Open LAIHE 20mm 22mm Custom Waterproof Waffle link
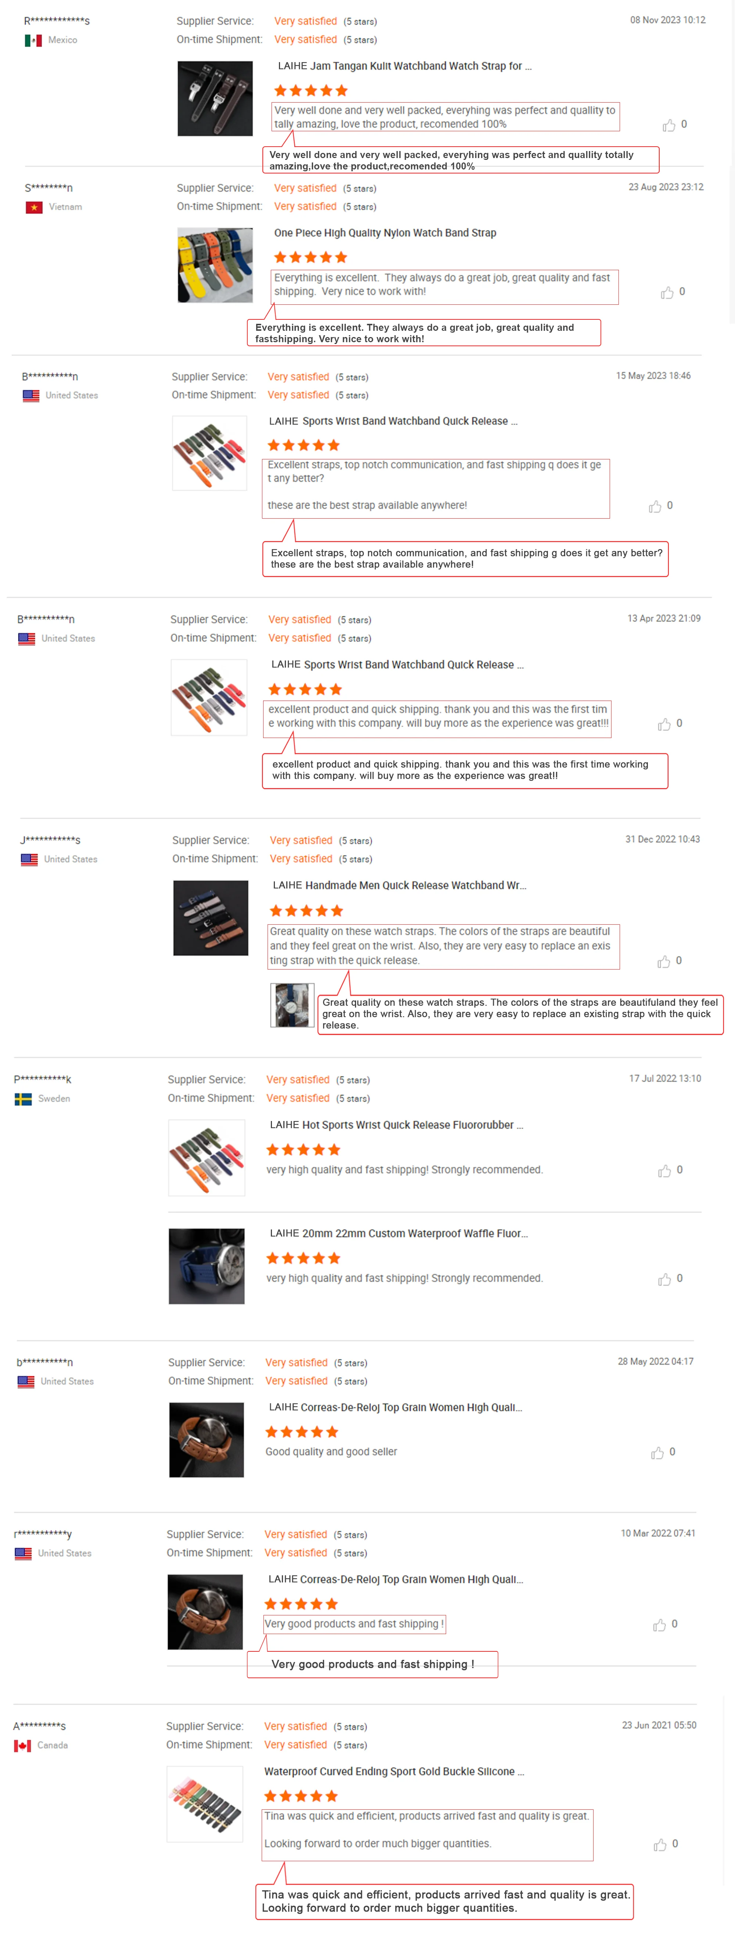Image resolution: width=735 pixels, height=1959 pixels. (398, 1233)
